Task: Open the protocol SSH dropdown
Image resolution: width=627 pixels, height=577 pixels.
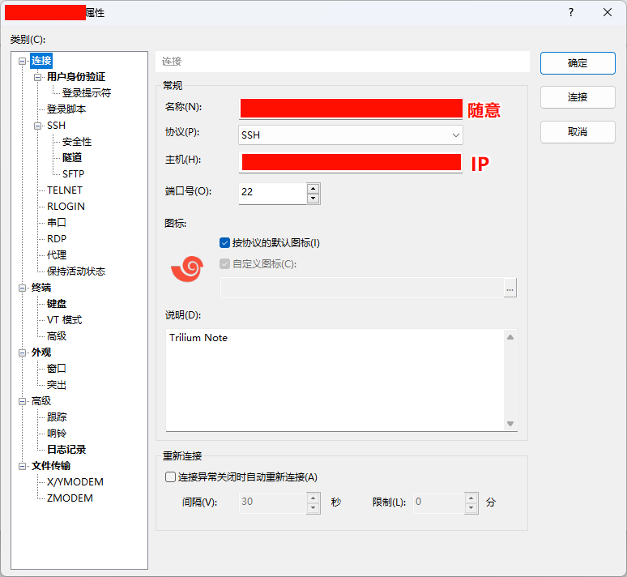Action: click(351, 135)
